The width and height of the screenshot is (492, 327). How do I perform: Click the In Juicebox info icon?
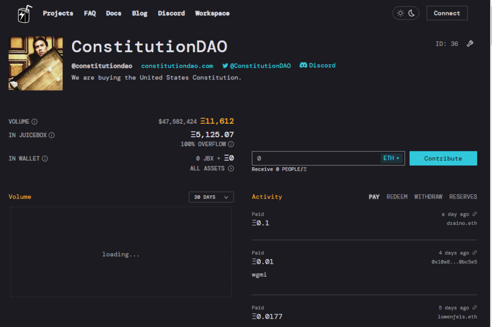click(x=52, y=135)
